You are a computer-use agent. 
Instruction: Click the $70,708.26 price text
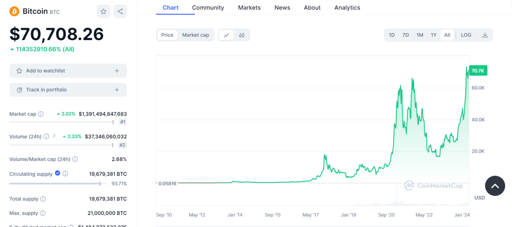[x=57, y=34]
